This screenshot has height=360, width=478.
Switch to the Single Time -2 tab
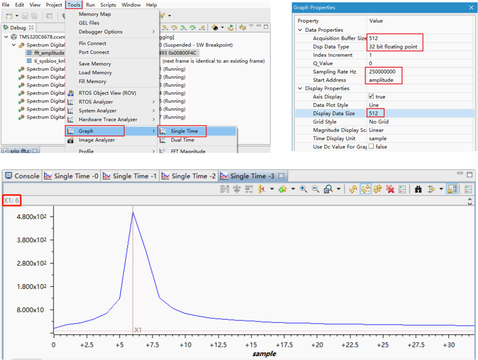189,176
